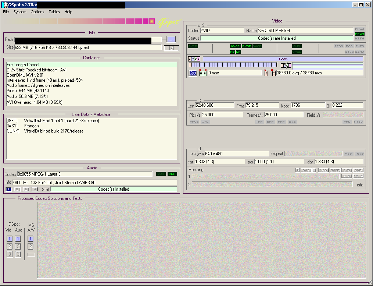This screenshot has height=286, width=373.
Task: Click MS A/V test button 1
Action: [31, 239]
